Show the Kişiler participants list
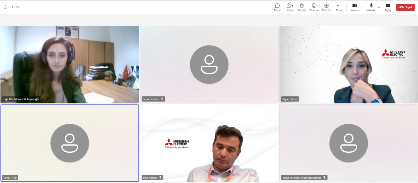Screen dimensions: 418x183 [x=289, y=7]
